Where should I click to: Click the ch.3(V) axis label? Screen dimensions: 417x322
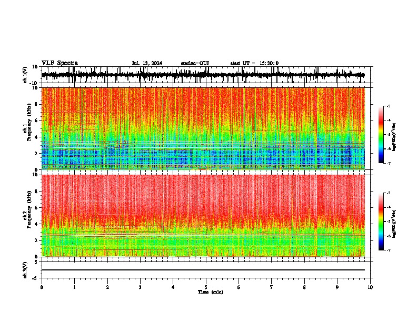(25, 270)
